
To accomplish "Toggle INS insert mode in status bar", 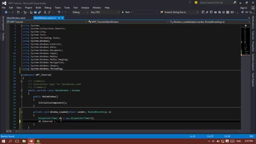I will coord(252,136).
